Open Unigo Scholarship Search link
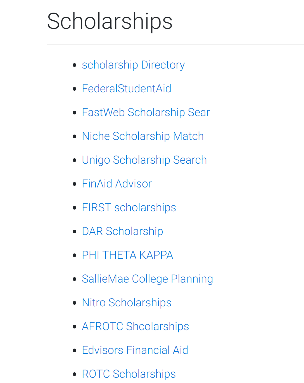Screen dimensions: 304x383 coord(144,160)
